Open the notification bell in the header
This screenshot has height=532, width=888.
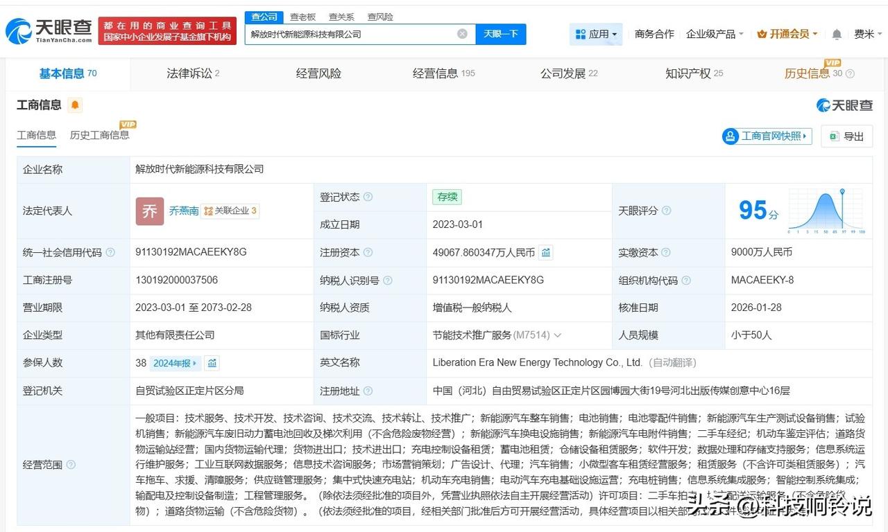click(x=837, y=34)
